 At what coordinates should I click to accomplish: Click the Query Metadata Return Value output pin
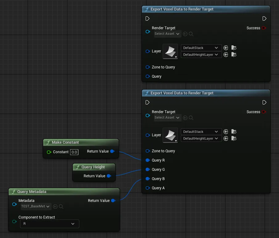point(113,201)
